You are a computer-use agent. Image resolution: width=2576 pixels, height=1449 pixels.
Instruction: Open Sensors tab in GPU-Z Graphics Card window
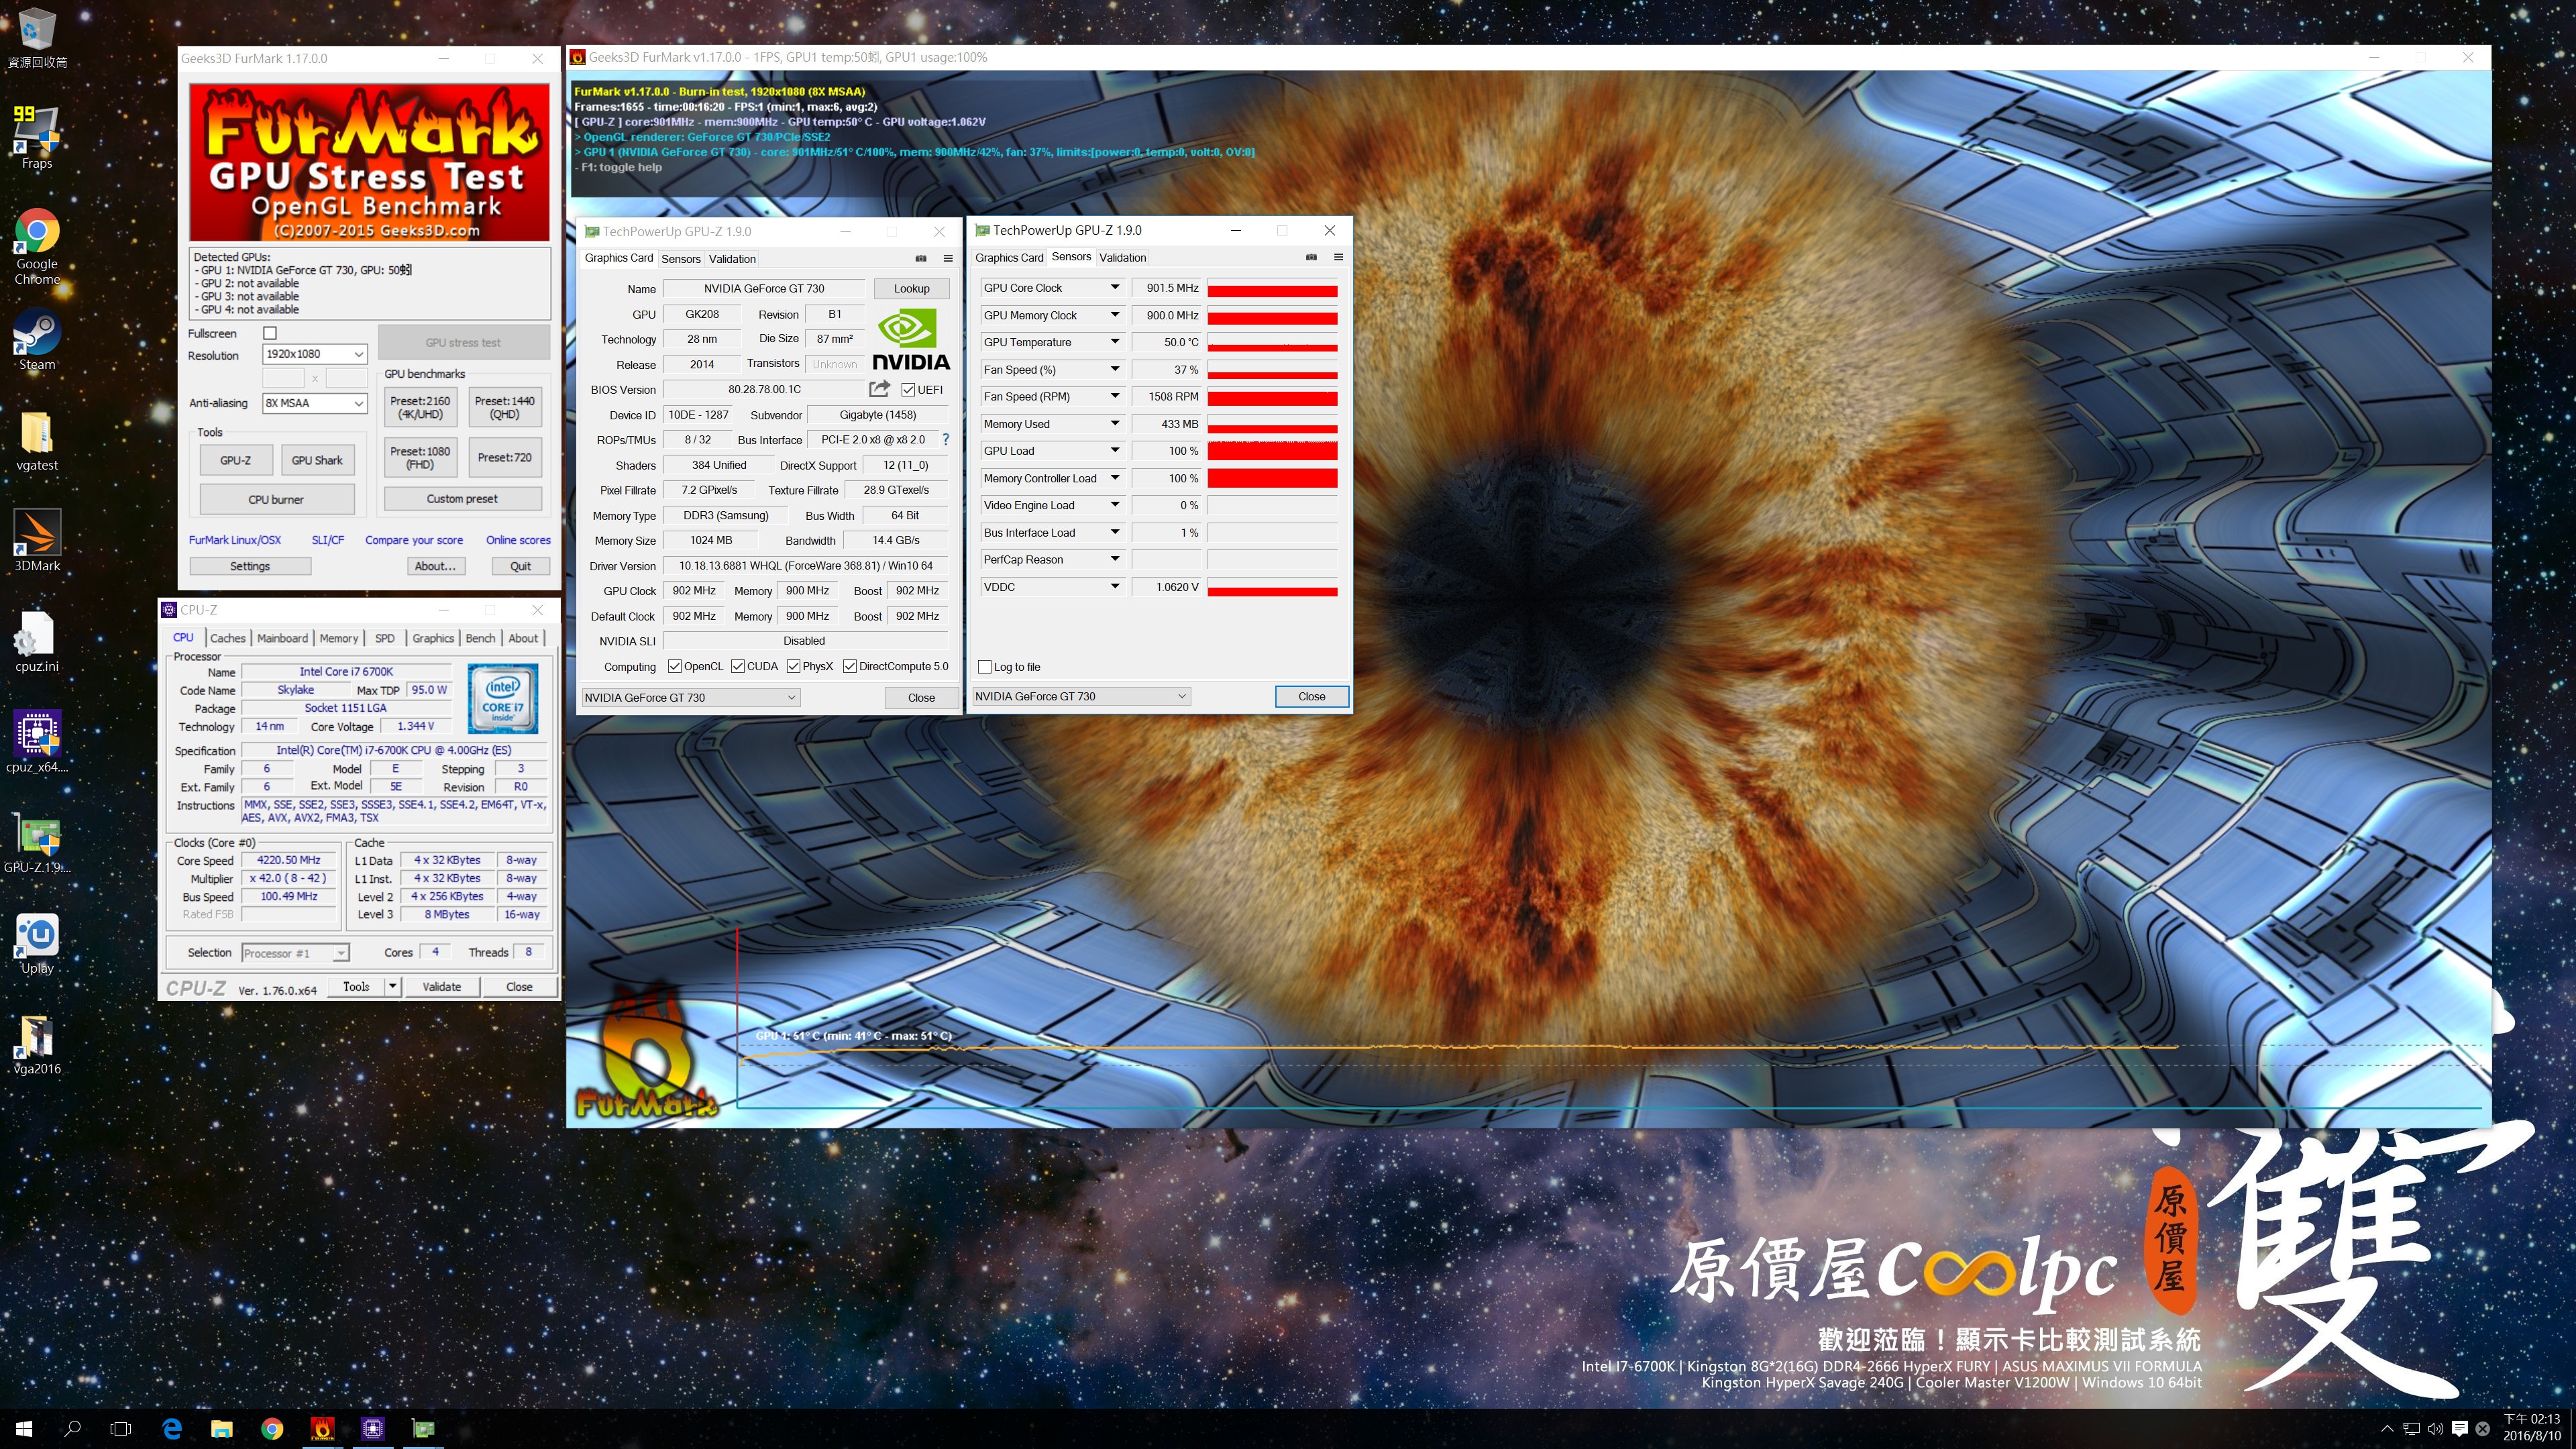tap(681, 259)
